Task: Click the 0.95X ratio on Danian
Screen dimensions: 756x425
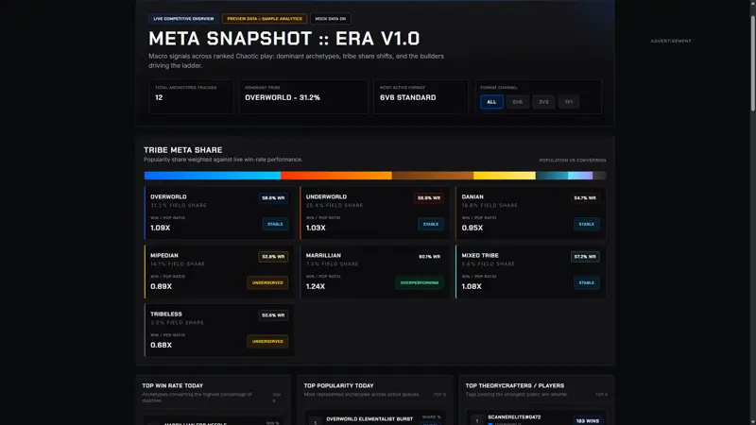Action: pos(472,228)
